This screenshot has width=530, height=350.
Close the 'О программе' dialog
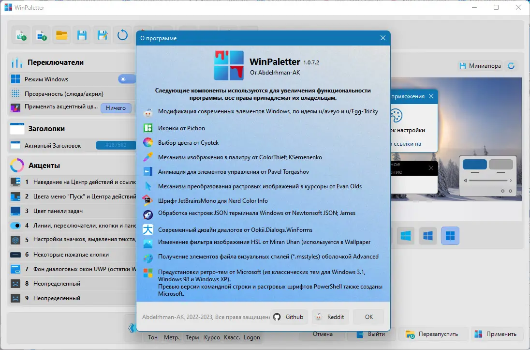coord(383,38)
